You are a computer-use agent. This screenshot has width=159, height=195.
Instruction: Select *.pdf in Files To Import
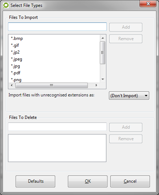[x=16, y=73]
